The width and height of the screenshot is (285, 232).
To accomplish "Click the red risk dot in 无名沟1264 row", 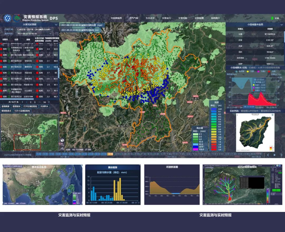I will [x=2, y=97].
